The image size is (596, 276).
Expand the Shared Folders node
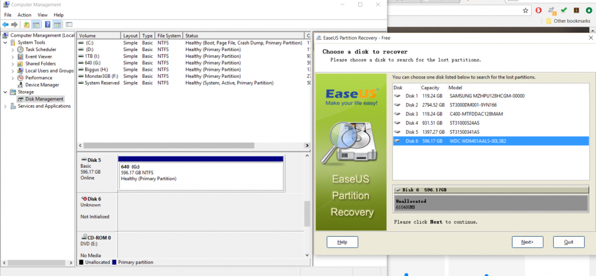(13, 64)
